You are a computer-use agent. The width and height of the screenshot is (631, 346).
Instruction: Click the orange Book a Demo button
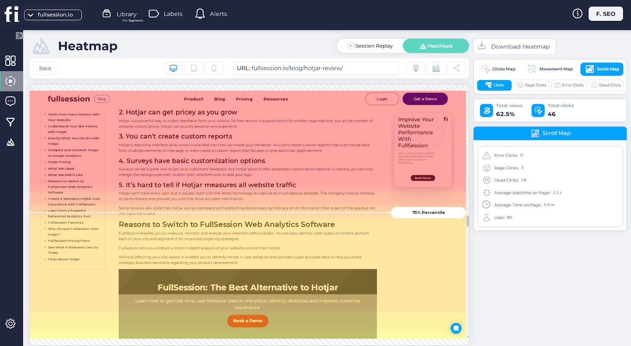[x=248, y=321]
